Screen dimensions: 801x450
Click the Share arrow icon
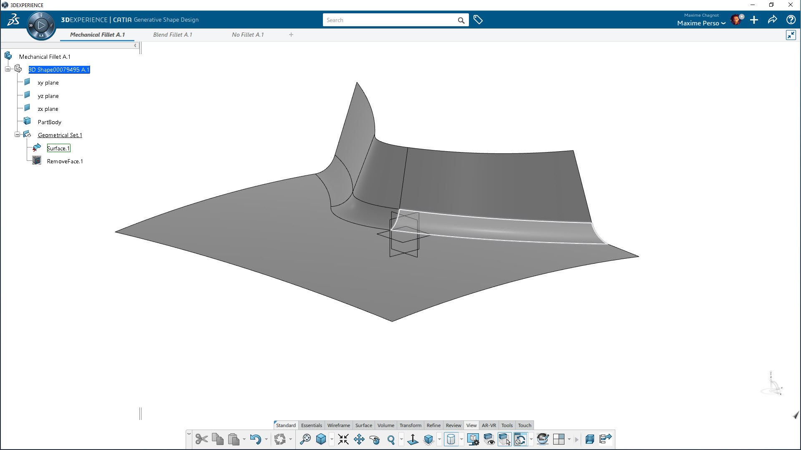tap(772, 20)
